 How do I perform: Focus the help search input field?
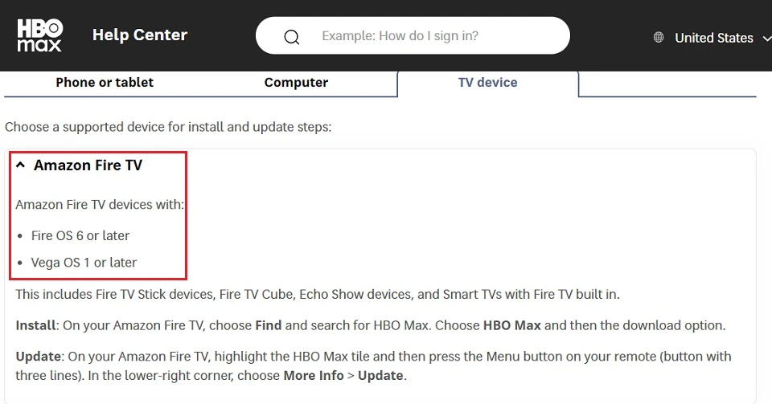point(413,35)
